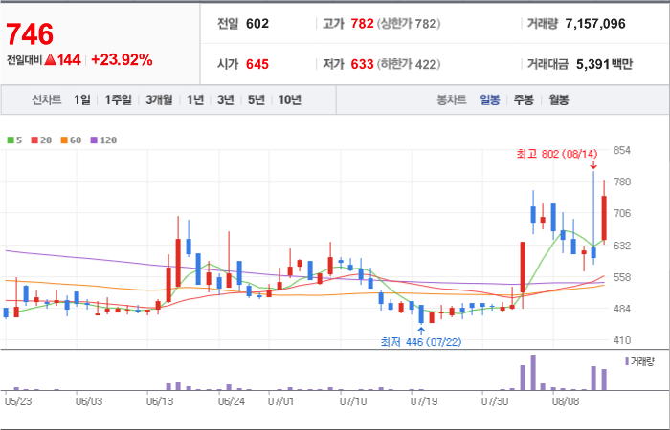This screenshot has height=430, width=670.
Task: Click the red 20-day moving average legend swatch
Action: [x=34, y=140]
